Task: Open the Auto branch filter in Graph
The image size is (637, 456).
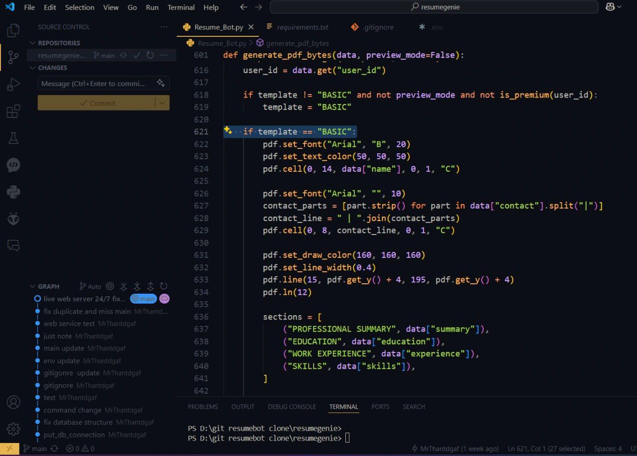Action: [90, 286]
